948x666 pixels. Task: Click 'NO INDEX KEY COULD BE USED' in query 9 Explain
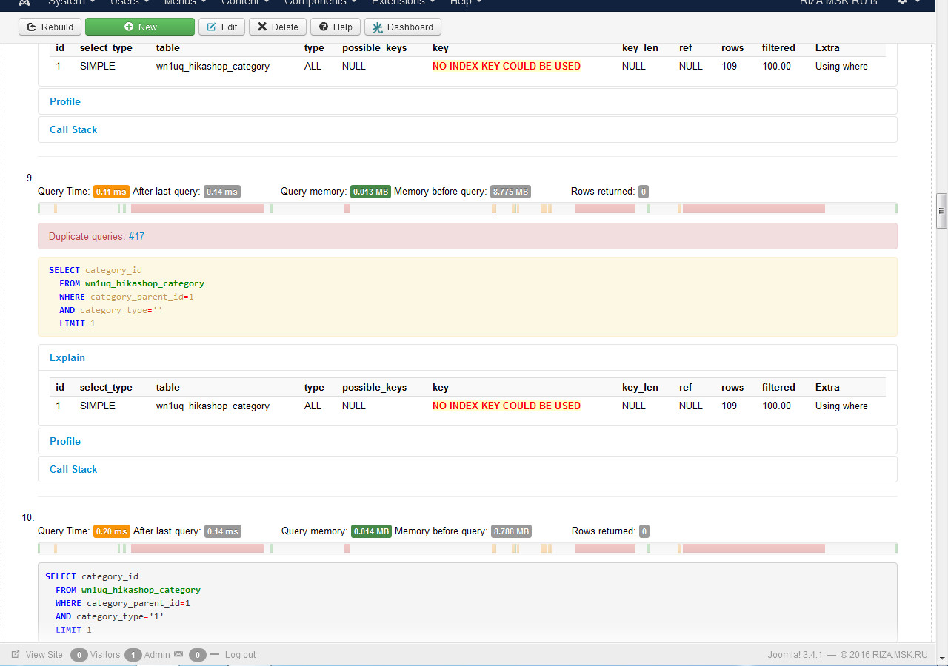(x=507, y=406)
